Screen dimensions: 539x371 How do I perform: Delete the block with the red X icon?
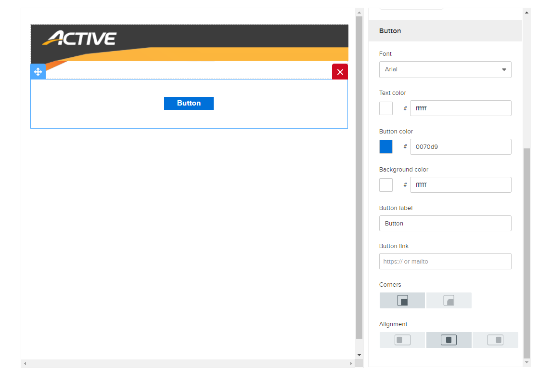(340, 72)
